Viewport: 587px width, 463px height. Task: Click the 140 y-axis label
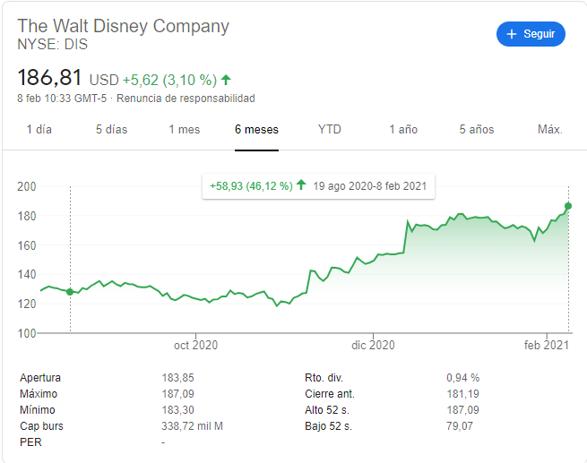tap(27, 275)
